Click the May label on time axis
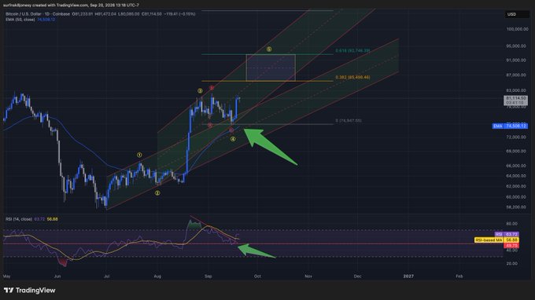535x300 pixels. pyautogui.click(x=6, y=276)
